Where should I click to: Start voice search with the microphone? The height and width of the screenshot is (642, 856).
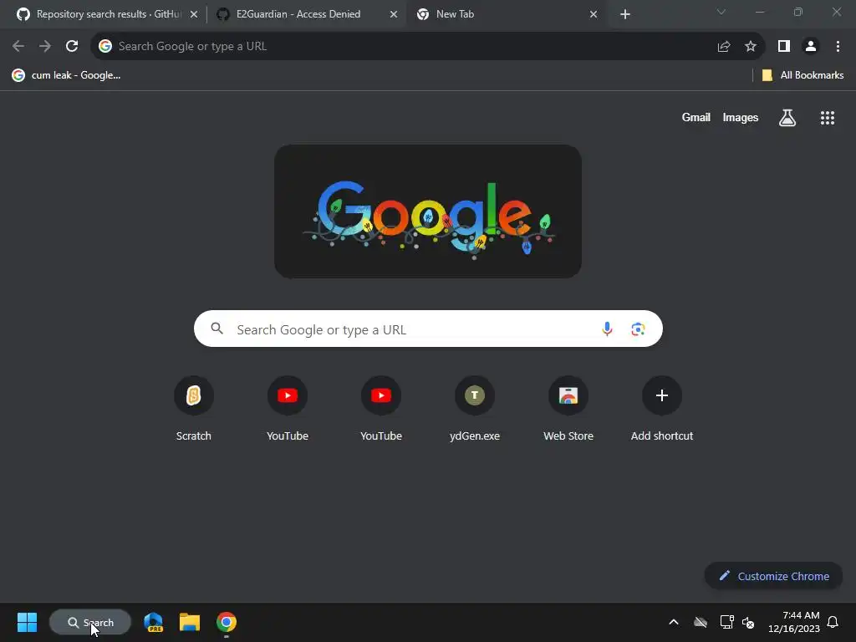point(607,329)
